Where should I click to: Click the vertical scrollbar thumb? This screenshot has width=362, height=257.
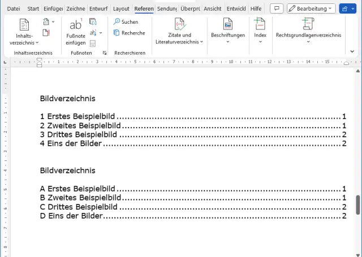[x=357, y=204]
